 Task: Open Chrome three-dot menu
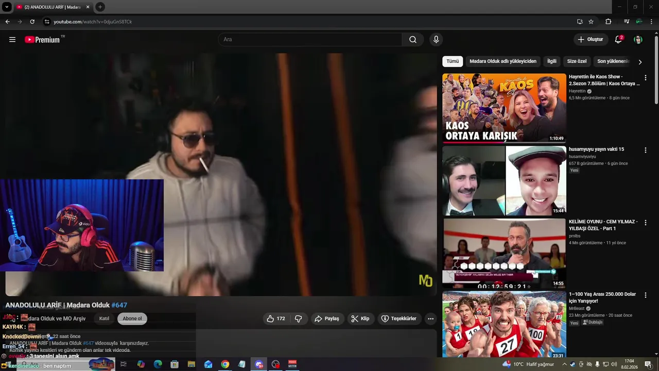click(651, 22)
